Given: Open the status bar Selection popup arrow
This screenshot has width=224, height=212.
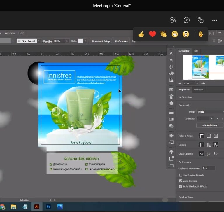Looking at the screenshot, I should pos(50,200).
